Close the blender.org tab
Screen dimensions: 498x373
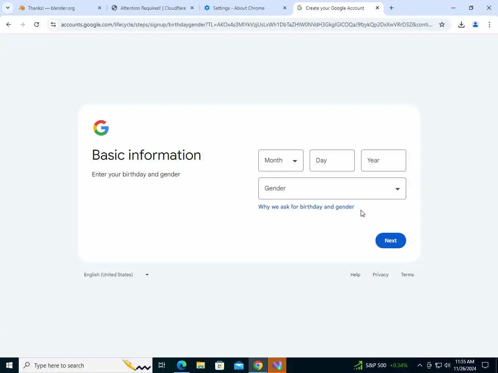coord(100,8)
